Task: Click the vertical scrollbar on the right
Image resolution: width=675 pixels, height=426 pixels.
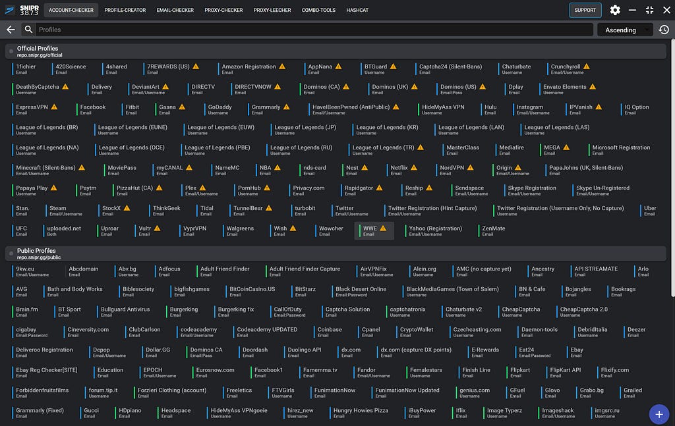Action: click(672, 168)
